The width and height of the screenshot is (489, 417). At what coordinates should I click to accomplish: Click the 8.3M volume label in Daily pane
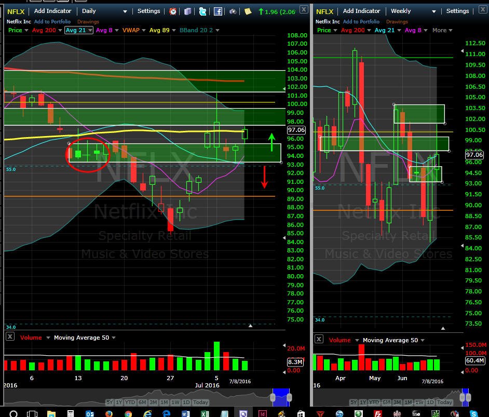pyautogui.click(x=295, y=362)
